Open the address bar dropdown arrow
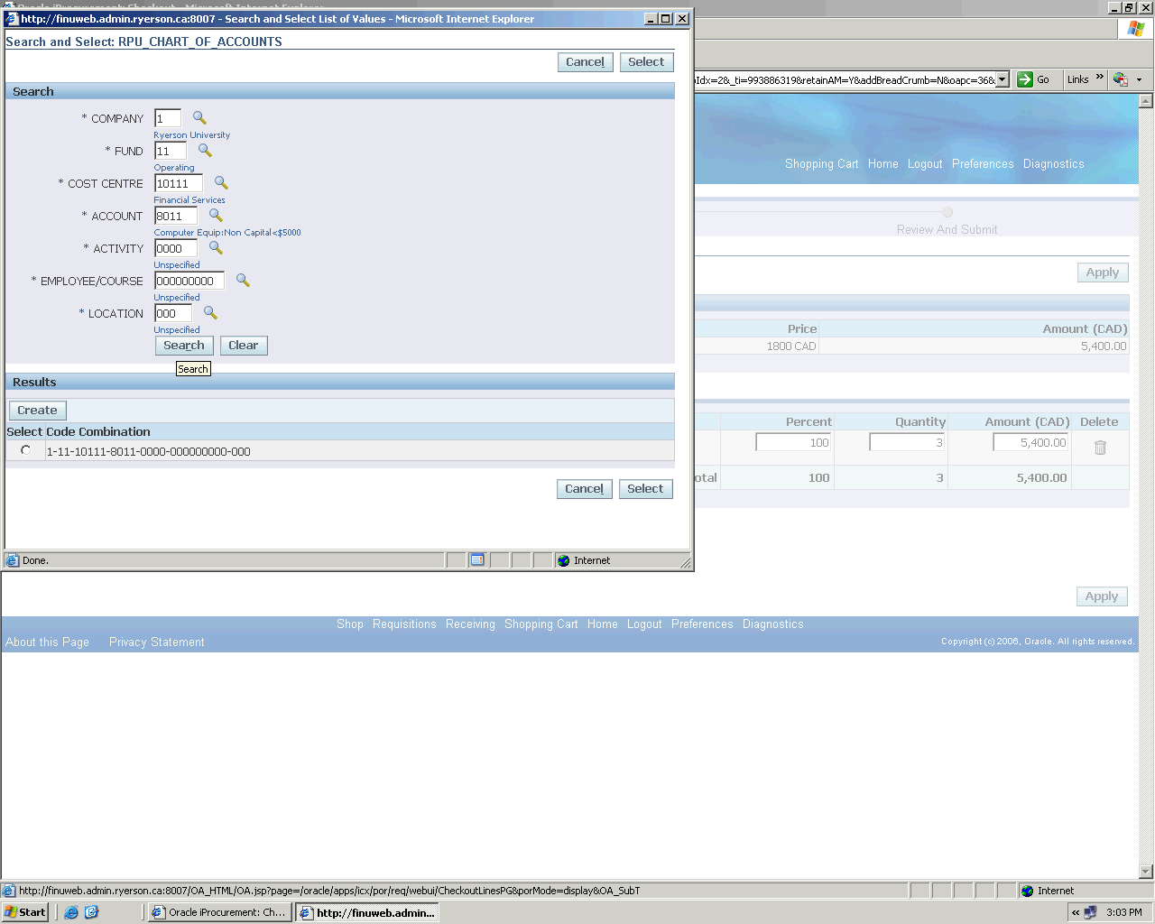 click(1002, 79)
